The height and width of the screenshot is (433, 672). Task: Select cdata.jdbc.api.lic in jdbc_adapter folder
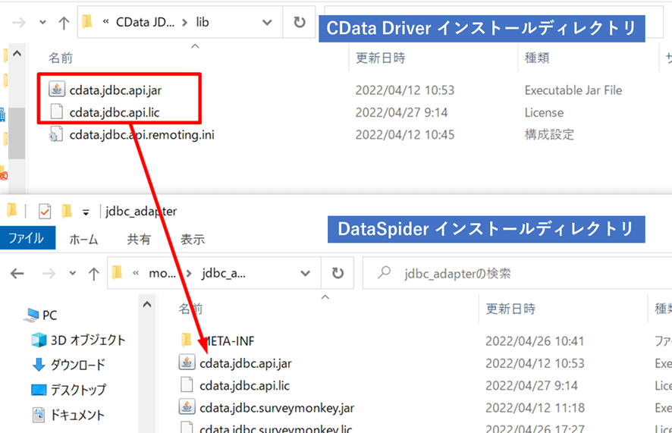pyautogui.click(x=245, y=385)
